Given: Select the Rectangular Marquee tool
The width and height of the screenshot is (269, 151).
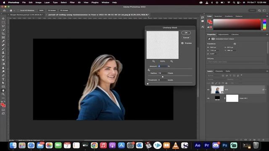Looking at the screenshot, I should [x=3, y=22].
